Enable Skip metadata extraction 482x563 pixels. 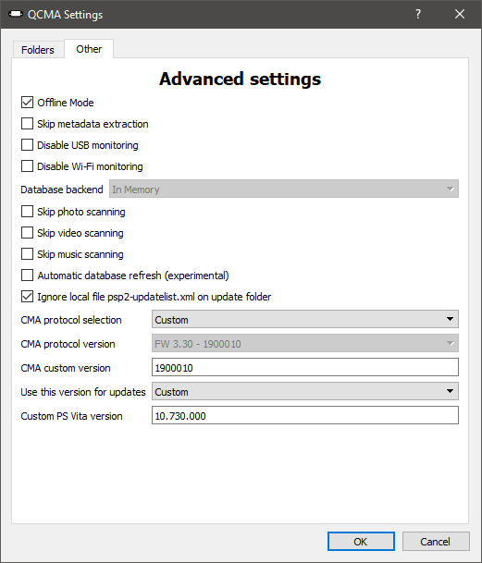coord(28,124)
